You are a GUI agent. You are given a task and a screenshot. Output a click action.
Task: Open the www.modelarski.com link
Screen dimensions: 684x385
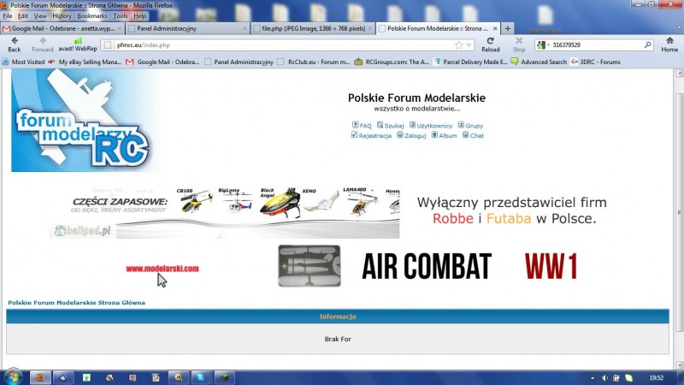162,269
